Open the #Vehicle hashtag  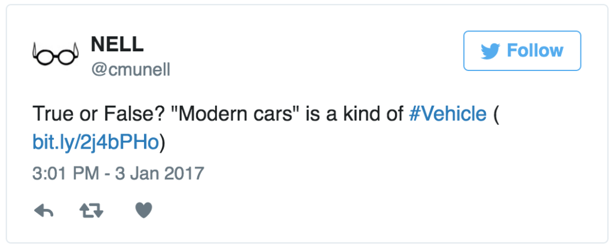(448, 114)
